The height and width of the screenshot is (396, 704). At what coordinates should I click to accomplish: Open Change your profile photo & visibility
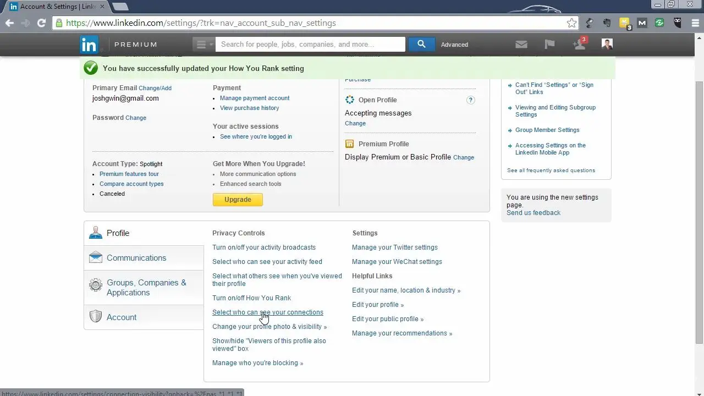tap(269, 327)
